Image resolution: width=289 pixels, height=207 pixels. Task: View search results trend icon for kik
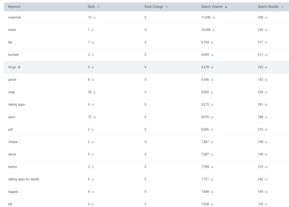tap(266, 42)
